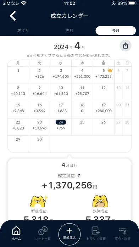
Task: Tap the crown icon on April 5
Action: click(110, 70)
